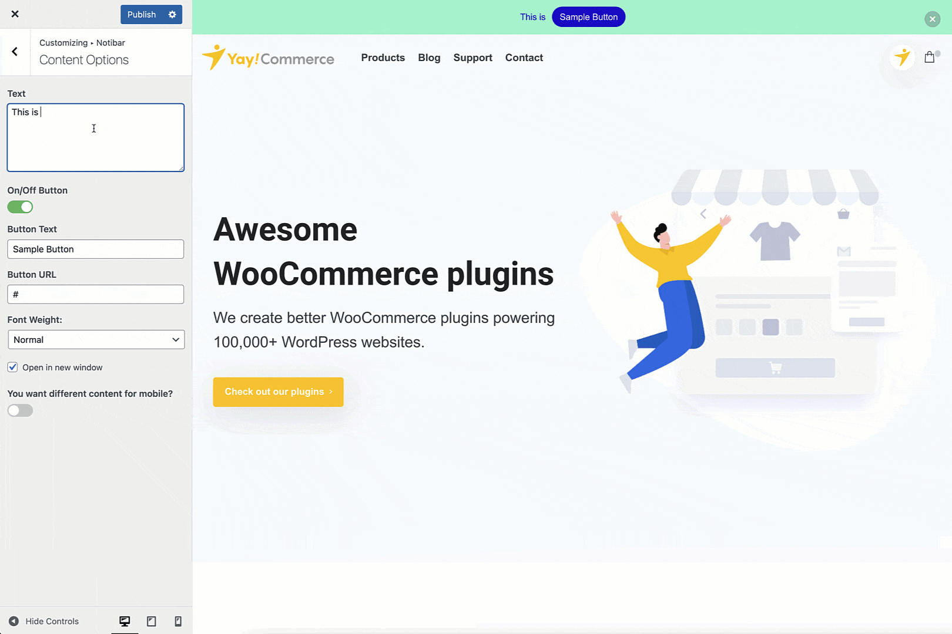
Task: Turn off the On/Off Button toggle
Action: click(x=20, y=207)
